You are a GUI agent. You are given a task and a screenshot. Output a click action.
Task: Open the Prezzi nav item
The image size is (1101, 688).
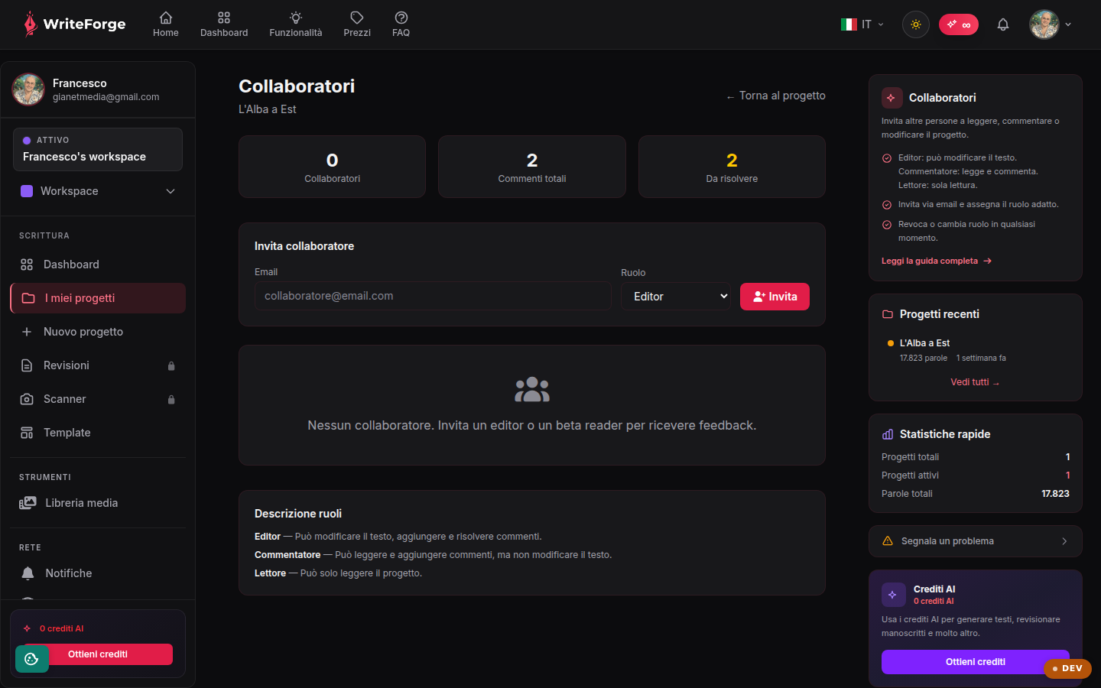[357, 24]
